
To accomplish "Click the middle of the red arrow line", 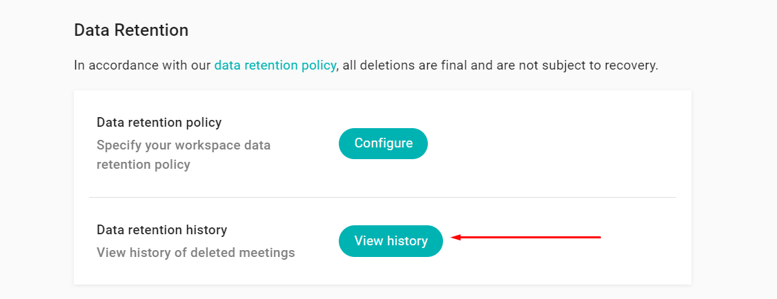I will [x=528, y=238].
